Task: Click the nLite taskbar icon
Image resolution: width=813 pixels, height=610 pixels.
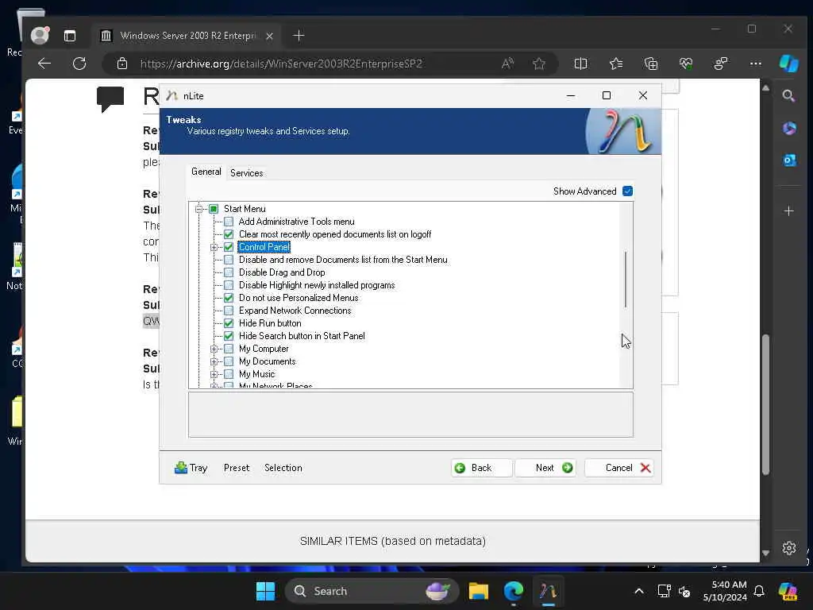Action: [x=548, y=591]
